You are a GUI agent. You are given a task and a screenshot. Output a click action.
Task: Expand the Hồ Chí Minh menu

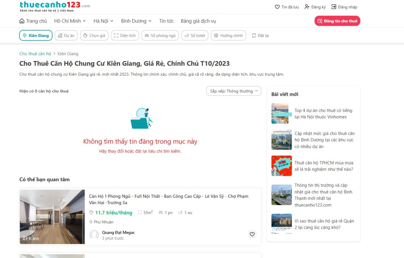(x=70, y=21)
